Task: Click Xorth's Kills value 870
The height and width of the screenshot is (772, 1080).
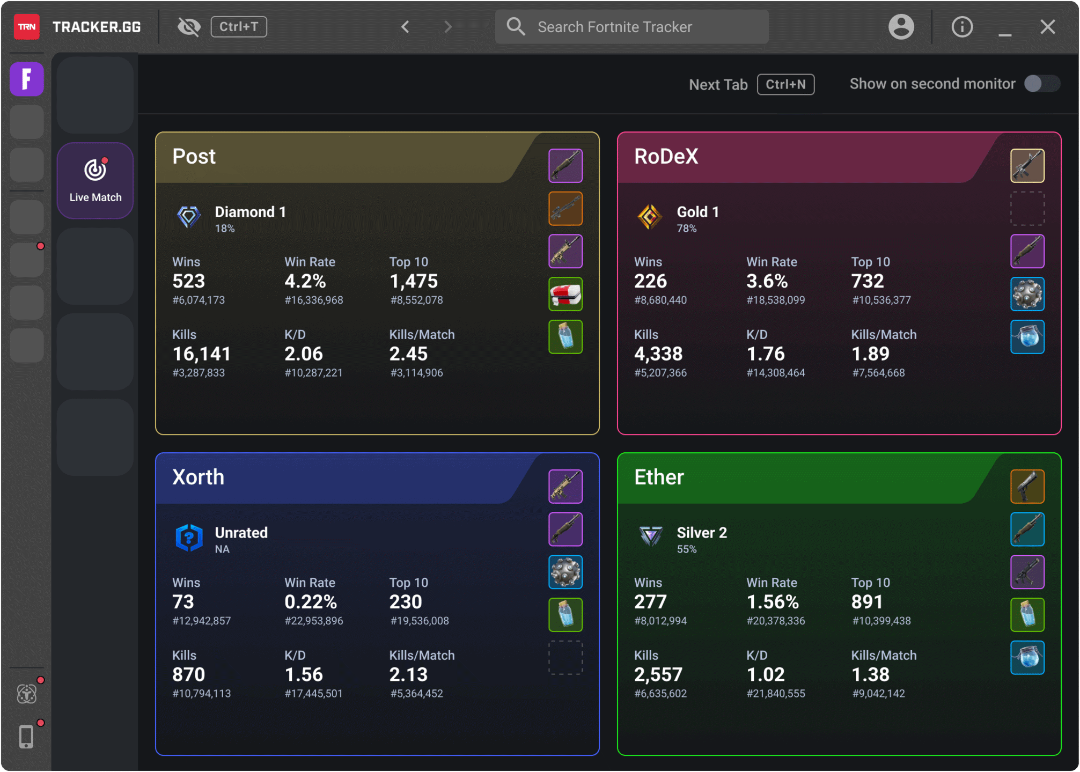Action: (188, 675)
